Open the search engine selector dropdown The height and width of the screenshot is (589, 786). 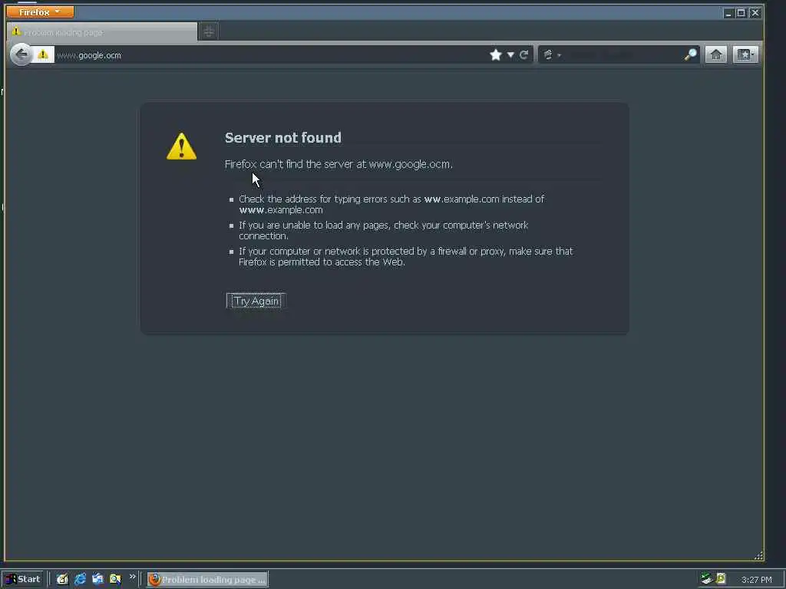pyautogui.click(x=551, y=54)
